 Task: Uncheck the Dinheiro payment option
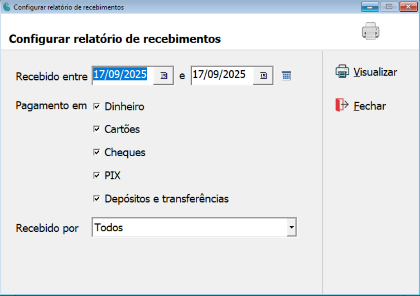[97, 105]
